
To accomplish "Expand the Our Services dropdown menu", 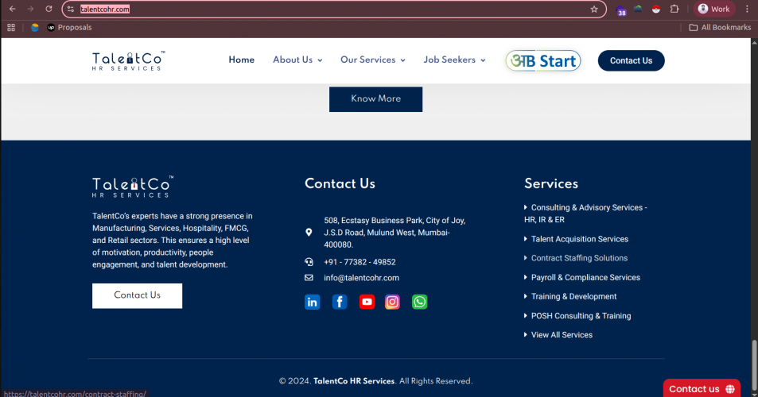I will point(373,60).
